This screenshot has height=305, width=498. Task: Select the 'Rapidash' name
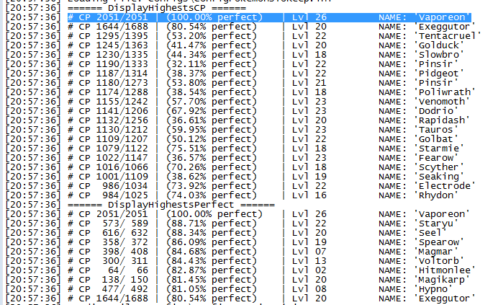point(442,120)
